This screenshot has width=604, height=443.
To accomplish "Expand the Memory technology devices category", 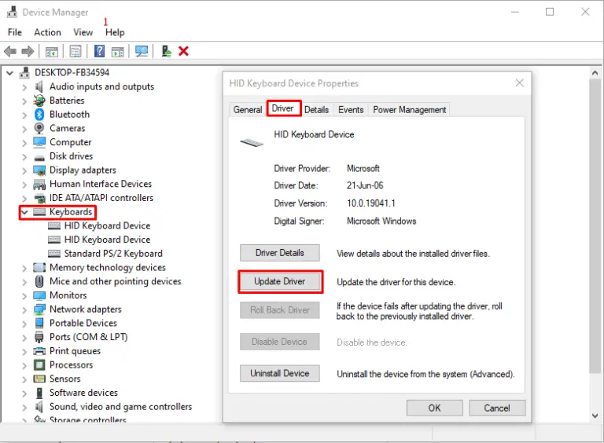I will [24, 268].
